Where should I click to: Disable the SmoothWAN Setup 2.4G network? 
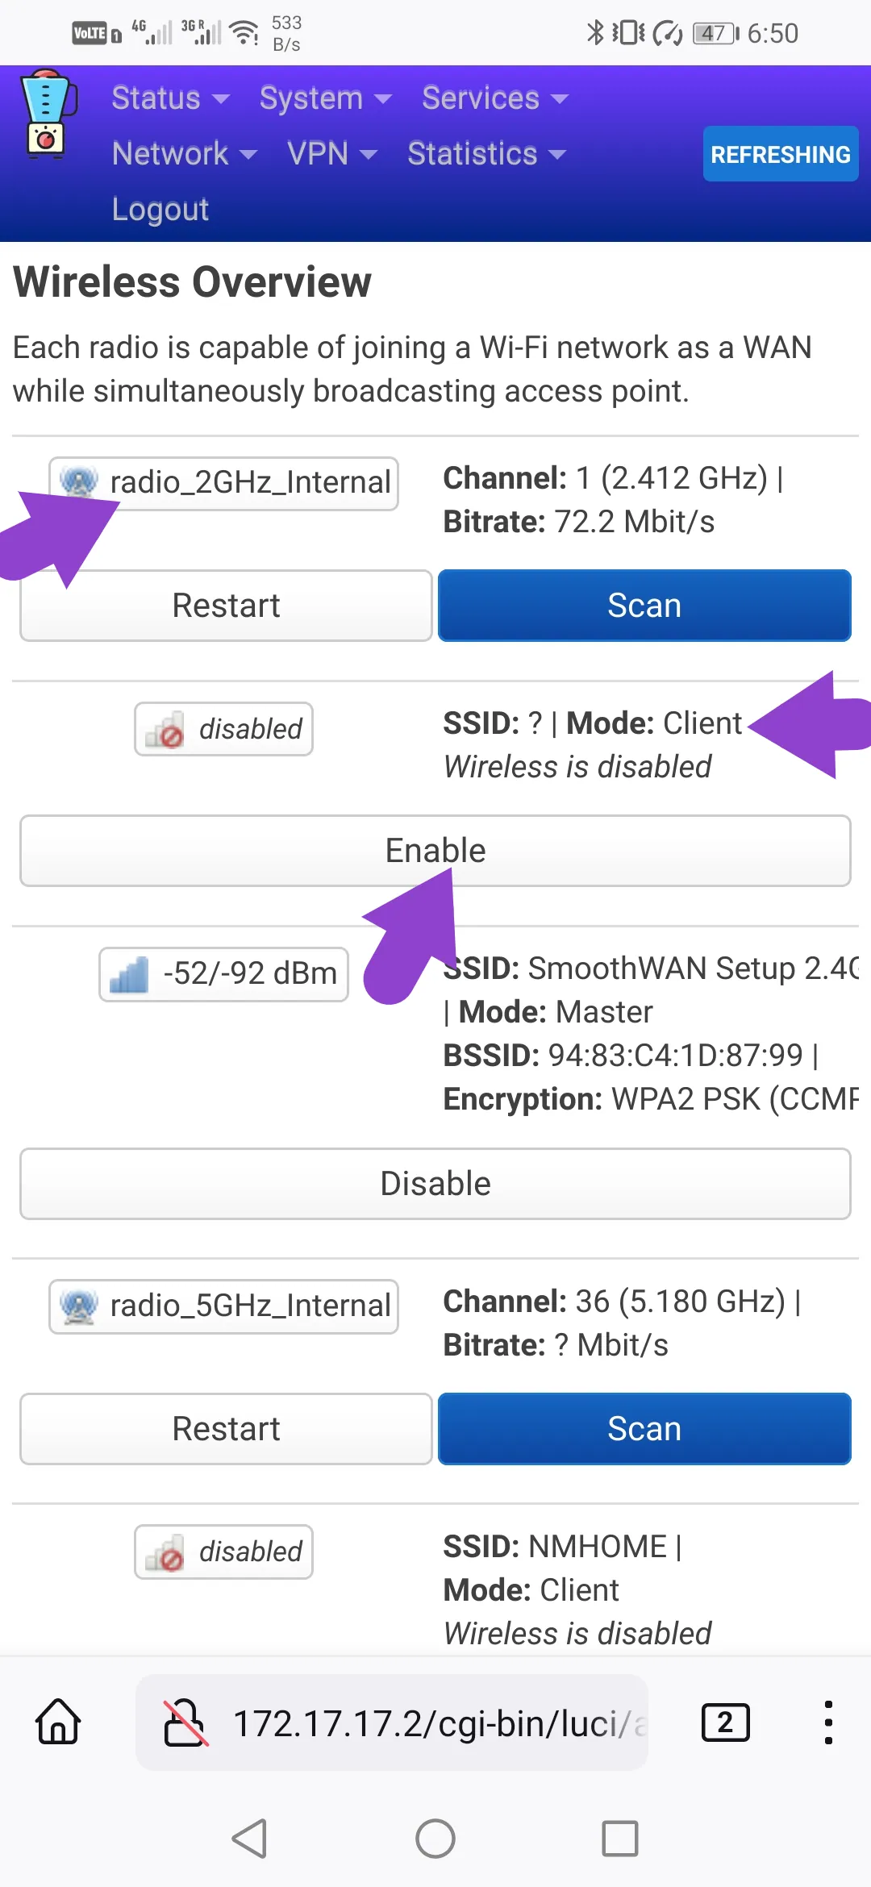pos(435,1184)
